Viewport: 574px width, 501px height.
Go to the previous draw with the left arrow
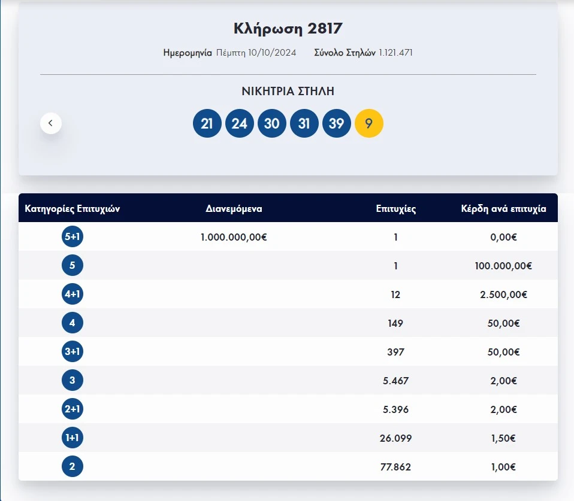pos(51,123)
